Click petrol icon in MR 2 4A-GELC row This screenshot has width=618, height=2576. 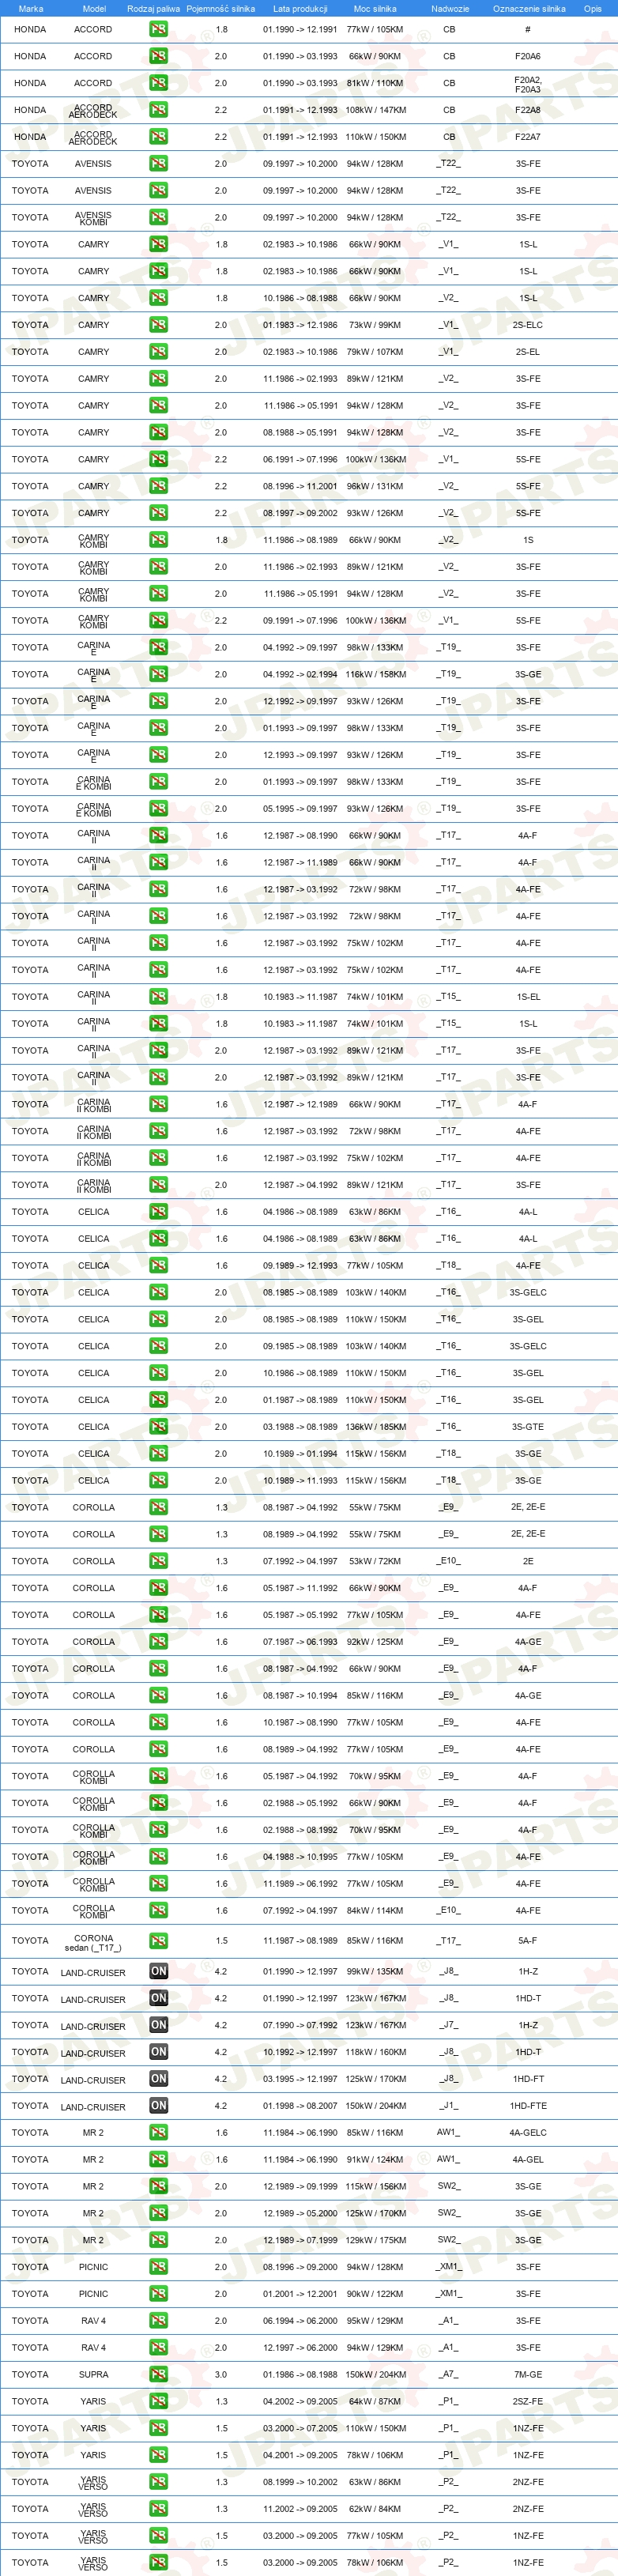tap(158, 2132)
